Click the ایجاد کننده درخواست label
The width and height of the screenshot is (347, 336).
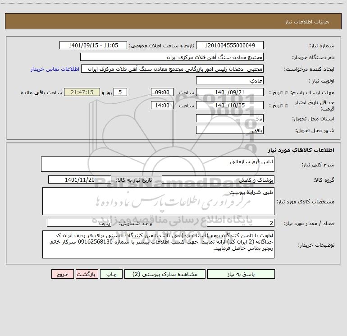(x=309, y=69)
